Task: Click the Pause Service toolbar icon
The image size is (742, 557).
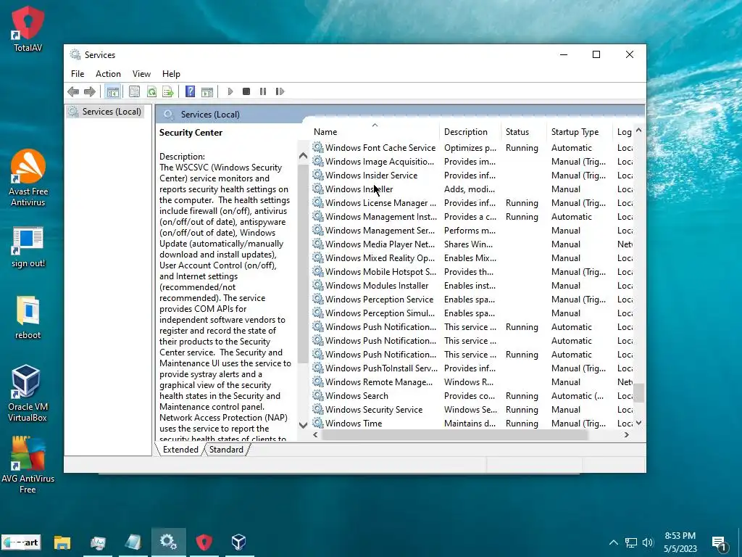Action: tap(263, 91)
